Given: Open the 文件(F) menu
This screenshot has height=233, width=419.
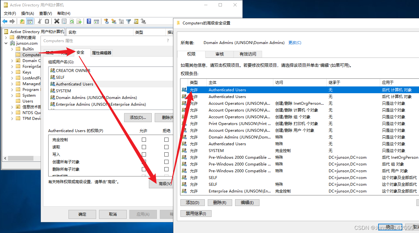Looking at the screenshot, I should coord(10,13).
